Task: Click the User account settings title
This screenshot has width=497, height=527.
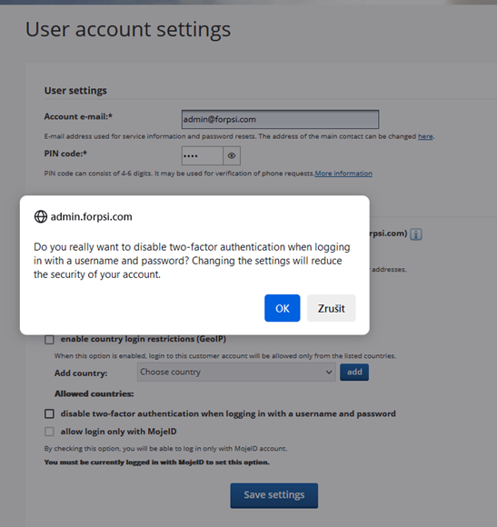Action: [x=128, y=29]
